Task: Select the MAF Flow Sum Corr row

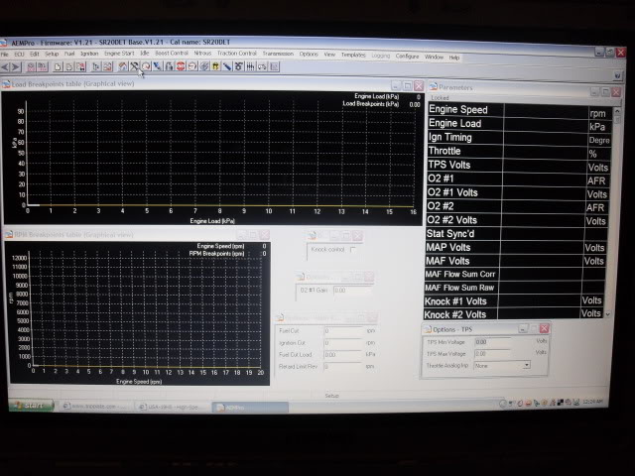Action: click(514, 275)
